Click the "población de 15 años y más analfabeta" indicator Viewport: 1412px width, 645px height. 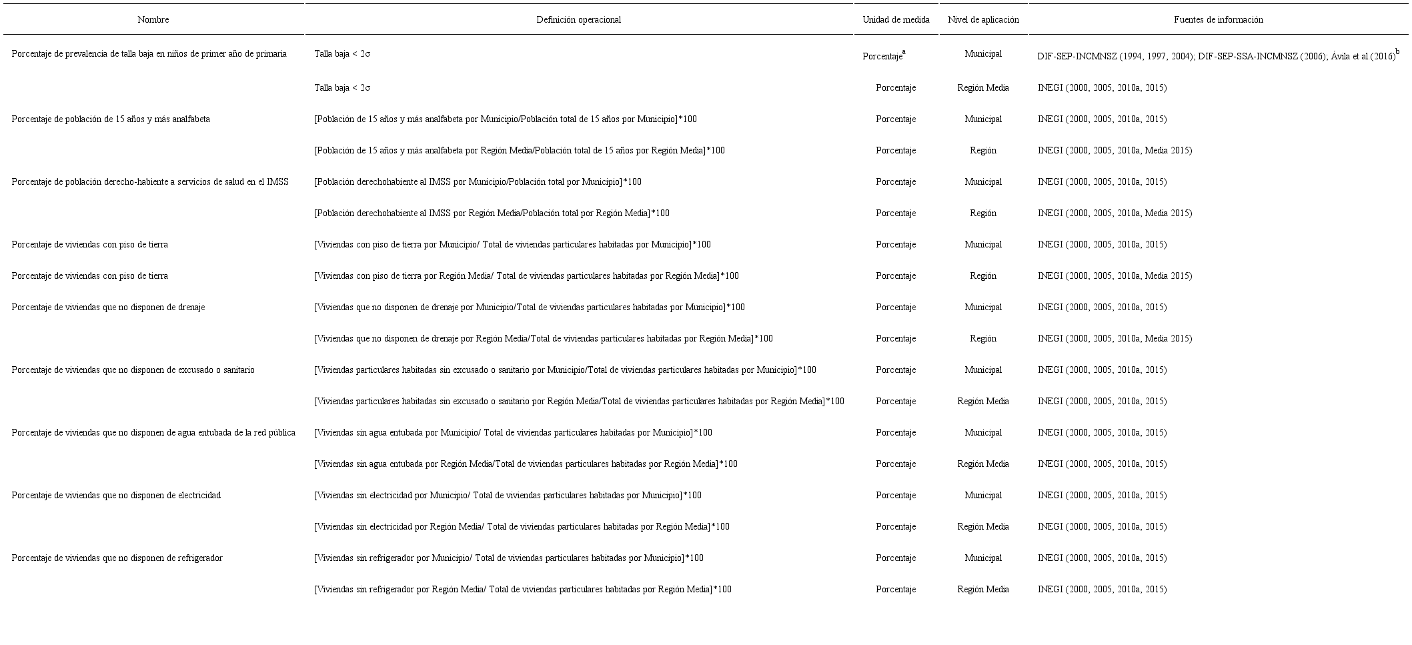coord(111,119)
